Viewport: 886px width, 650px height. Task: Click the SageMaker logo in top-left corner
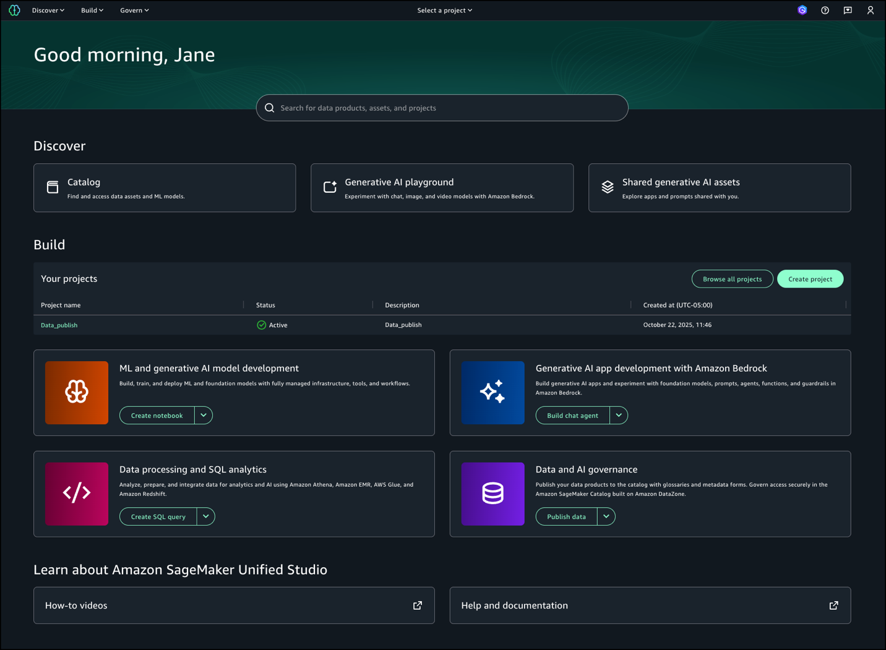[14, 11]
